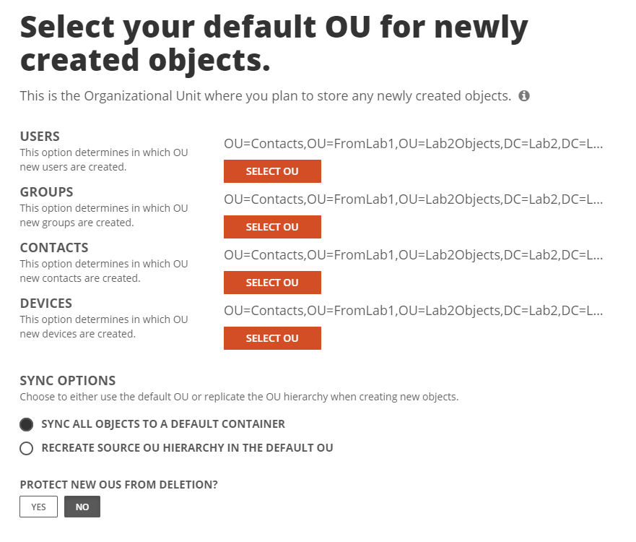Click the info icon beside the description
636x542 pixels.
coord(524,96)
